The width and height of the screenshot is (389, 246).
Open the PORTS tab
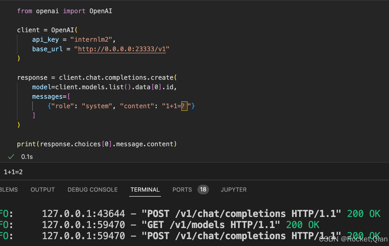tap(182, 190)
